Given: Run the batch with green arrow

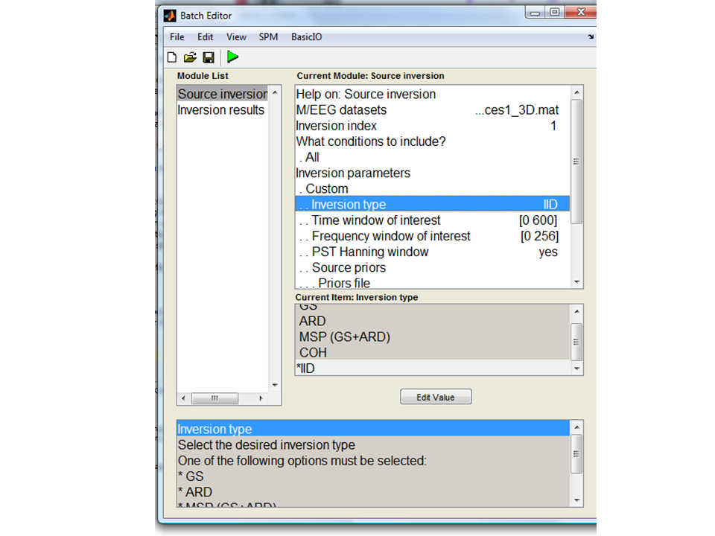Looking at the screenshot, I should pyautogui.click(x=233, y=57).
